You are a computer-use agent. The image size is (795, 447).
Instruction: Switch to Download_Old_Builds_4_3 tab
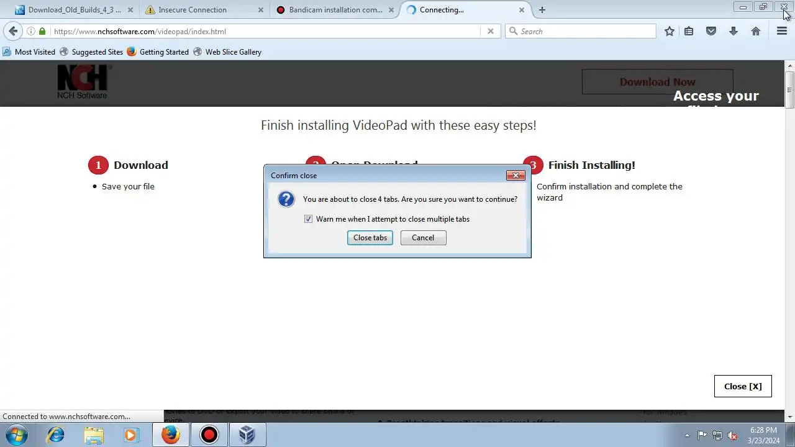pos(75,10)
